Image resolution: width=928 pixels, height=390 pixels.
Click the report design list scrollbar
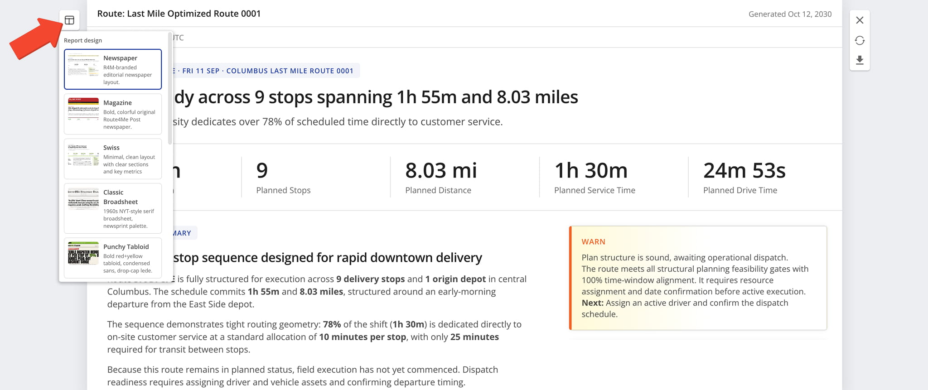point(170,88)
